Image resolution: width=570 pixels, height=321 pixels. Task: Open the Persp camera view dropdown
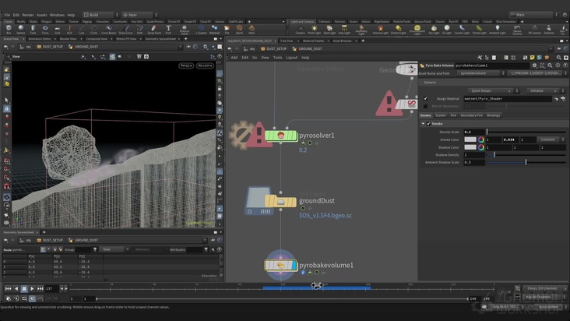pos(186,65)
